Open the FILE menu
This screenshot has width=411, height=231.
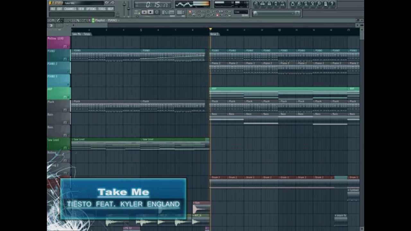pos(52,9)
